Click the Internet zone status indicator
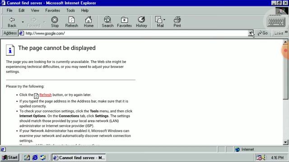Screen dimensions: 289x162 245,149
